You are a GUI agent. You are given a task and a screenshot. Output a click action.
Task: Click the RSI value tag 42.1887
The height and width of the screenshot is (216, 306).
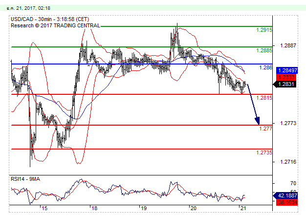(x=285, y=195)
